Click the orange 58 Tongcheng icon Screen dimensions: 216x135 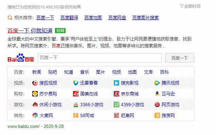click(x=76, y=115)
